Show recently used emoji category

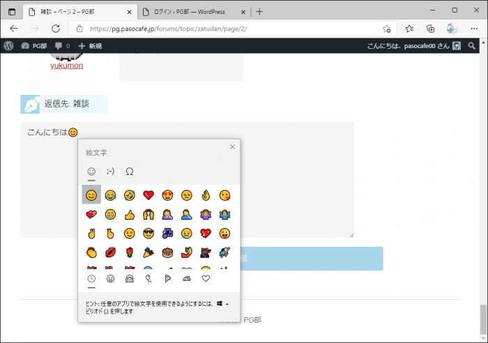click(91, 279)
